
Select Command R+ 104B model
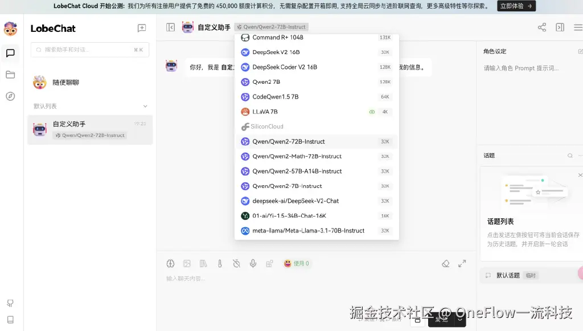[317, 37]
